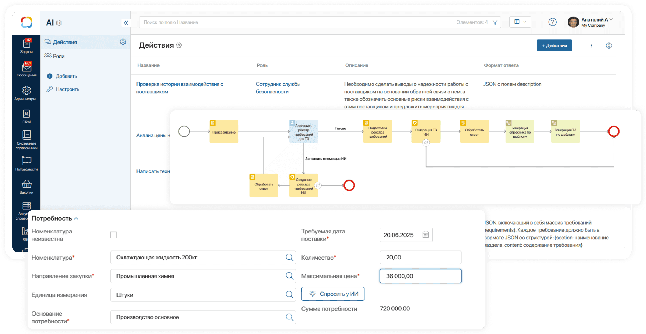The height and width of the screenshot is (334, 646).
Task: Open the table view mode dropdown
Action: coord(520,22)
